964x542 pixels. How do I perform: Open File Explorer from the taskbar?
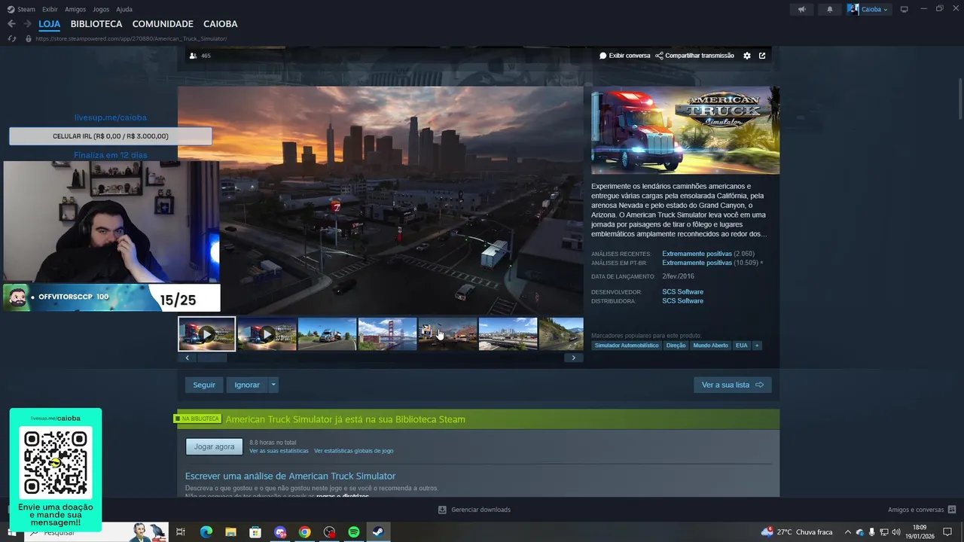pyautogui.click(x=230, y=532)
